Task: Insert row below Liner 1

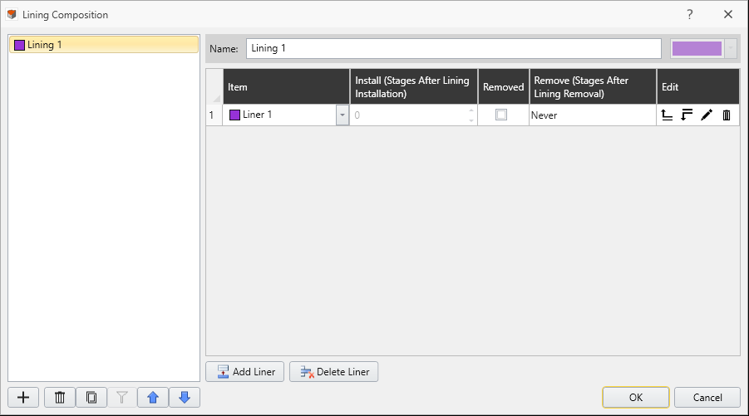Action: pos(687,115)
